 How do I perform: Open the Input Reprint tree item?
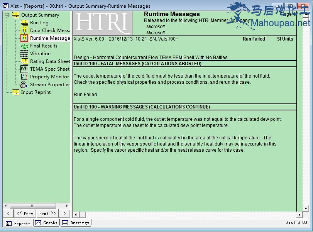36,92
